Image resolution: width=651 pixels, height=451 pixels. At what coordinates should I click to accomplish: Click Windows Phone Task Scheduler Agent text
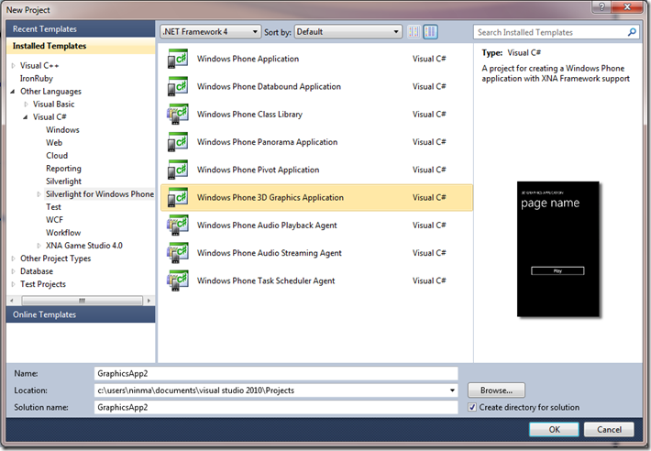[266, 280]
